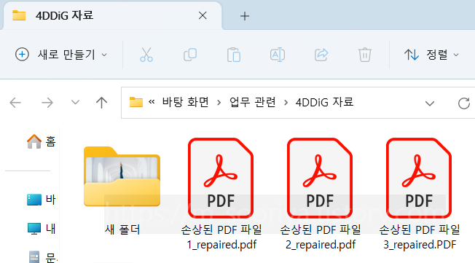Go up one folder level
This screenshot has width=475, height=263.
point(101,103)
